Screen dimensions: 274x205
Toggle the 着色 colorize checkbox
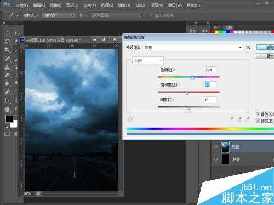258,115
